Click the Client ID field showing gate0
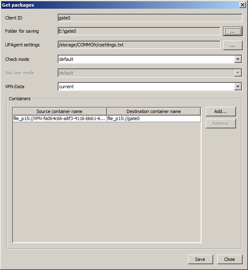 click(150, 18)
